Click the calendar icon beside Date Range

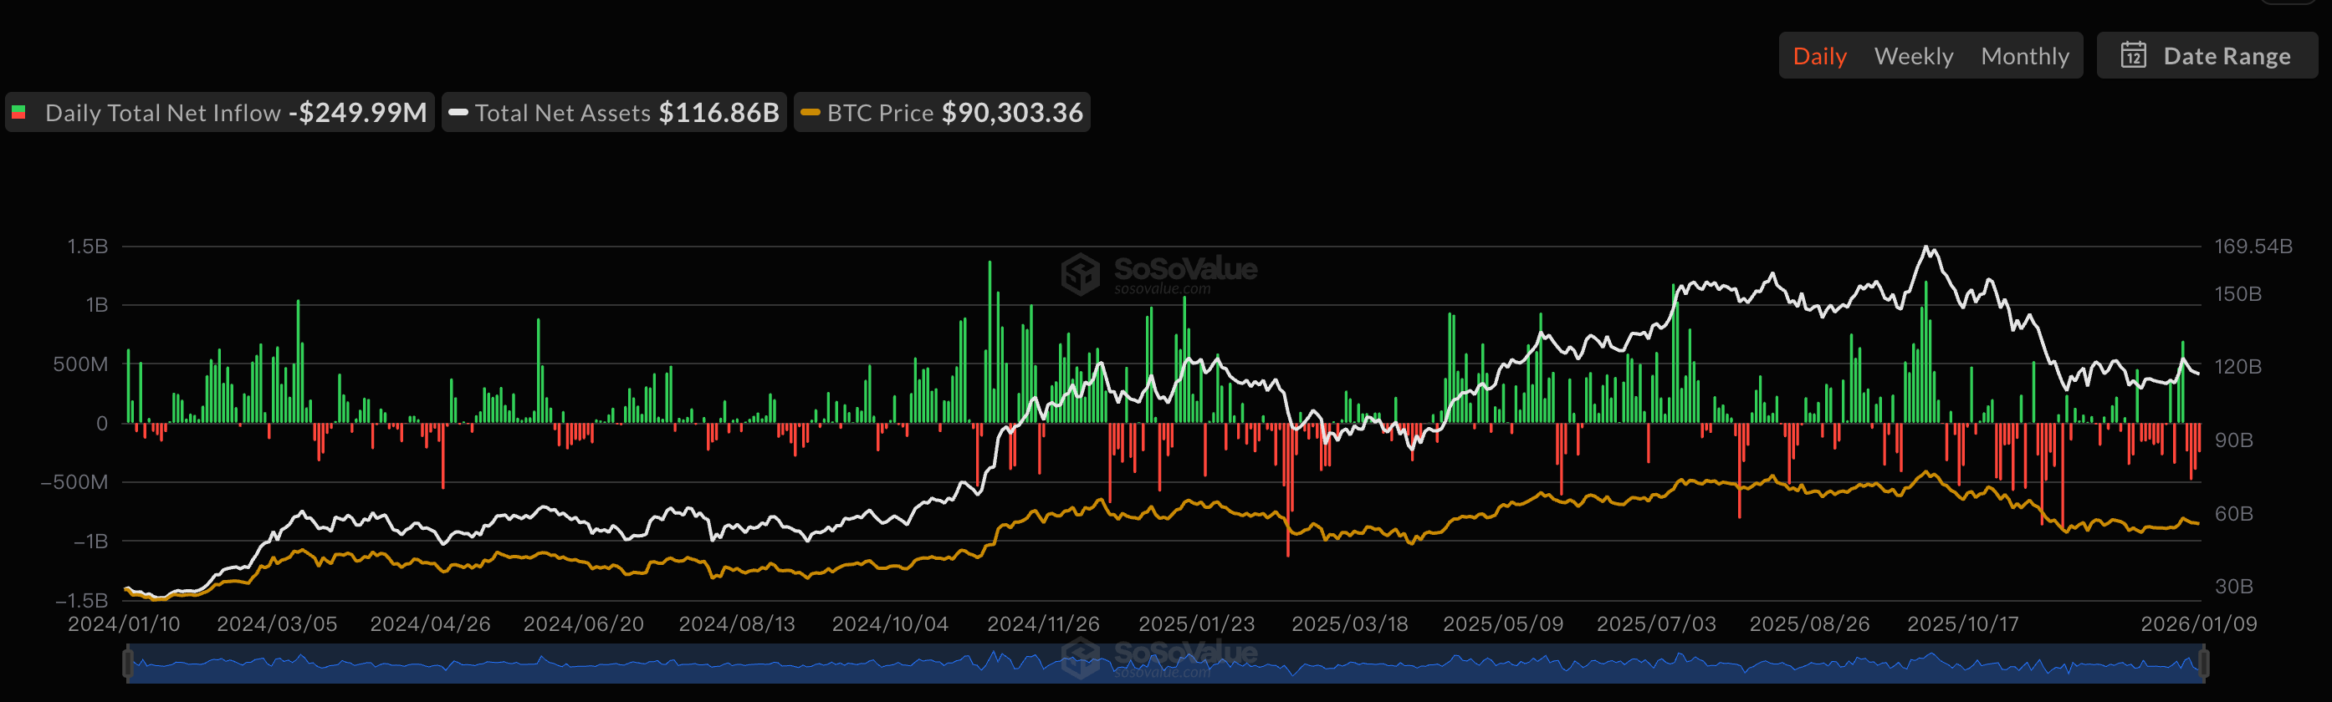[2133, 56]
